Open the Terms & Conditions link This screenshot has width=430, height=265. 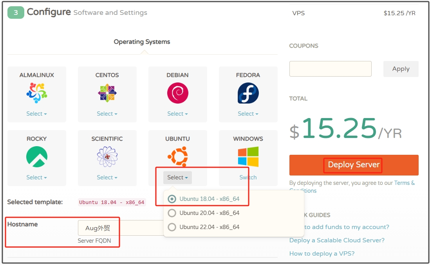(x=405, y=183)
